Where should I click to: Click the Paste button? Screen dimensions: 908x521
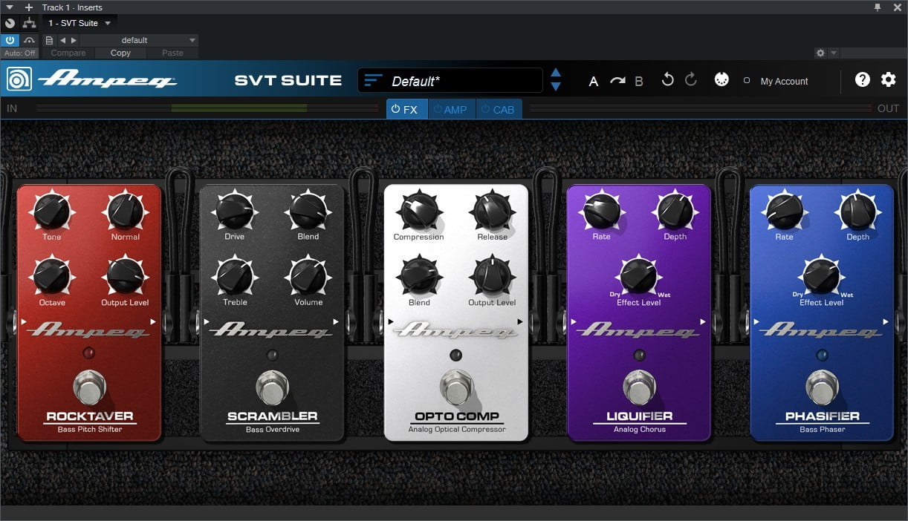pos(172,53)
